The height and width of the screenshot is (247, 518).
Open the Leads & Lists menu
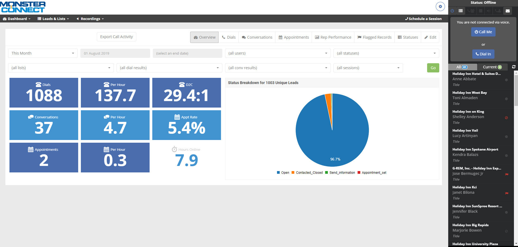tap(53, 19)
